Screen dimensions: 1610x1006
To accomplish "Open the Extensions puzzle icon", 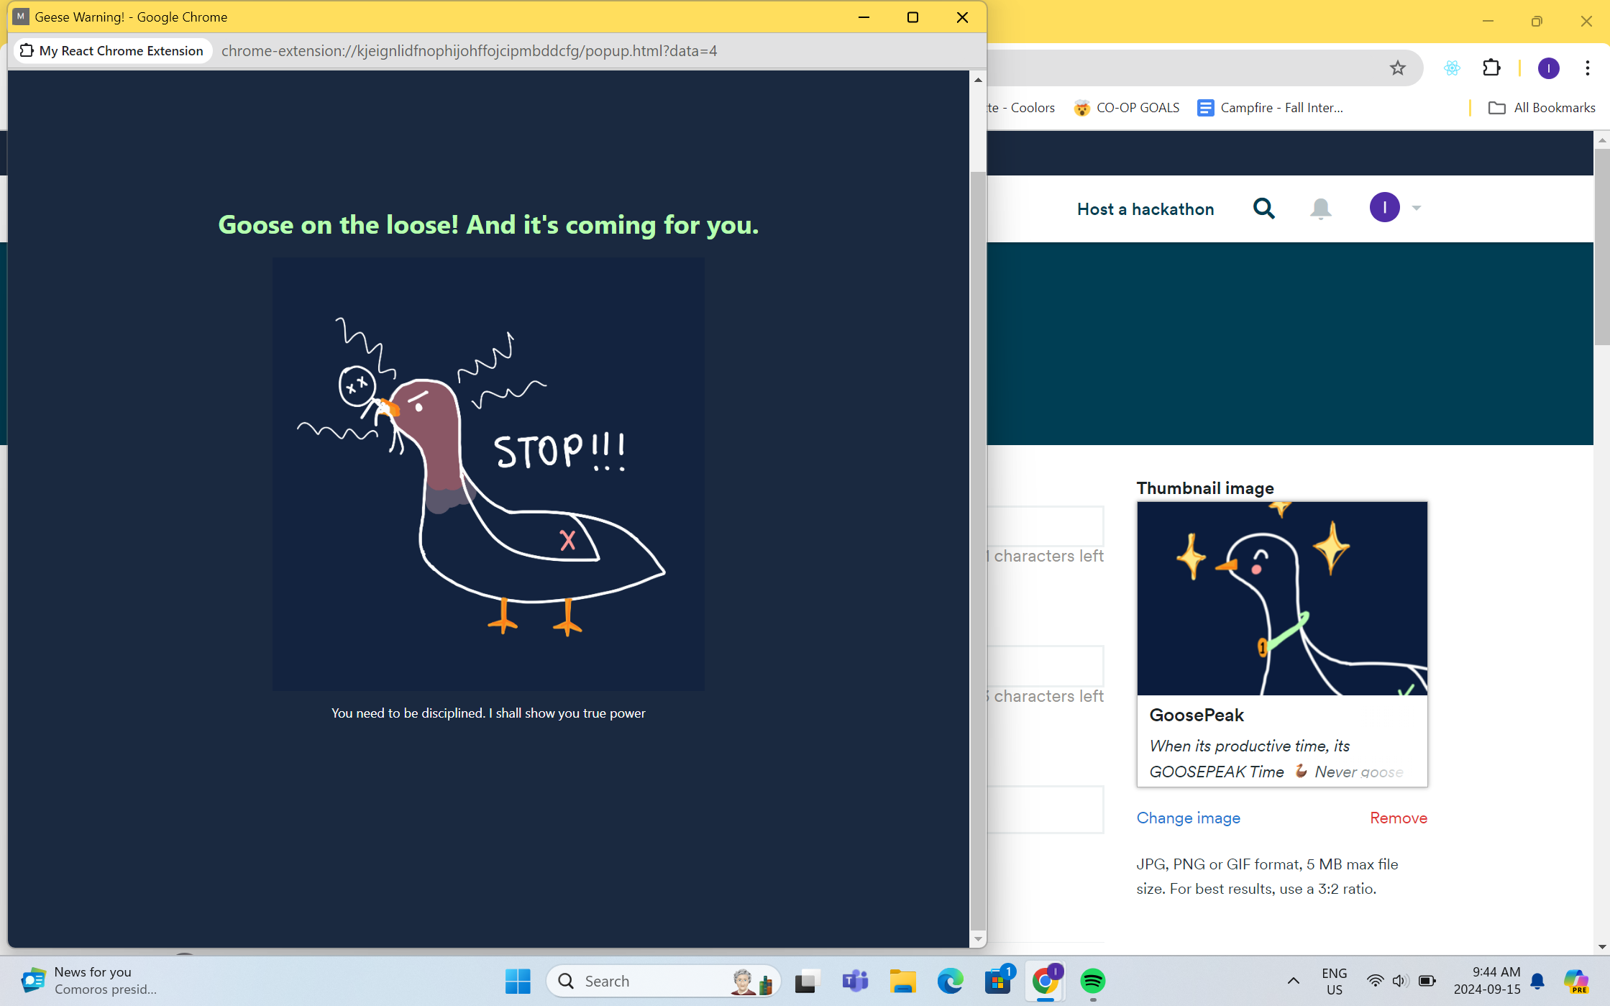I will point(1491,68).
